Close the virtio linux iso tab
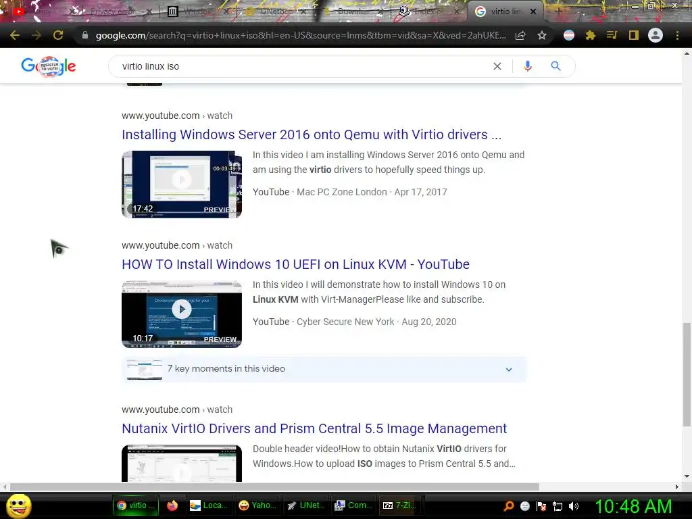692x519 pixels. point(533,11)
